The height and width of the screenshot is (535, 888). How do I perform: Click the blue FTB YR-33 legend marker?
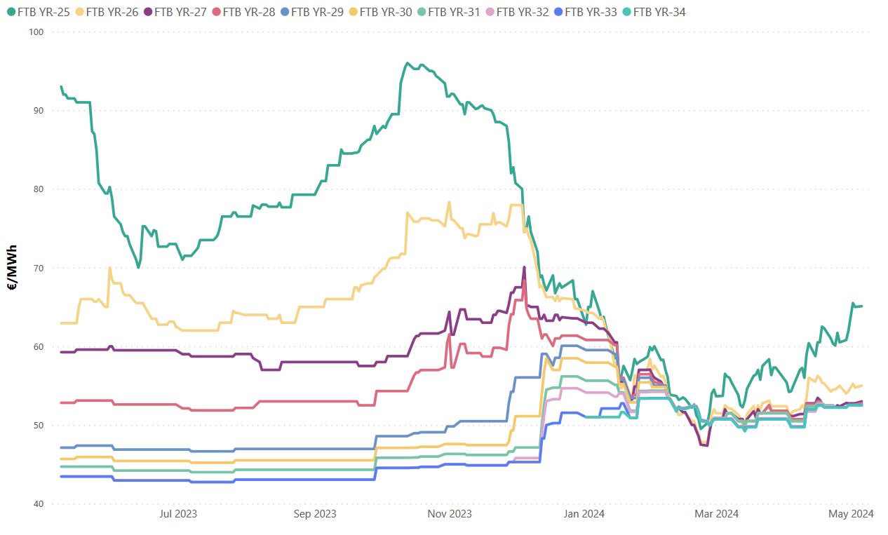(558, 12)
